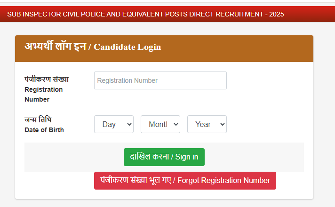335x207 pixels.
Task: Click the Forgot Registration Number button
Action: click(x=185, y=181)
